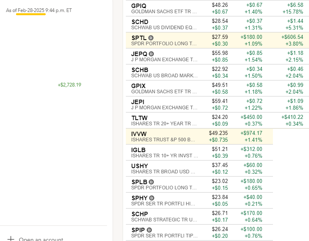Click the dividend icon next to SPHY
Screen dimensions: 309x241
(x=151, y=198)
